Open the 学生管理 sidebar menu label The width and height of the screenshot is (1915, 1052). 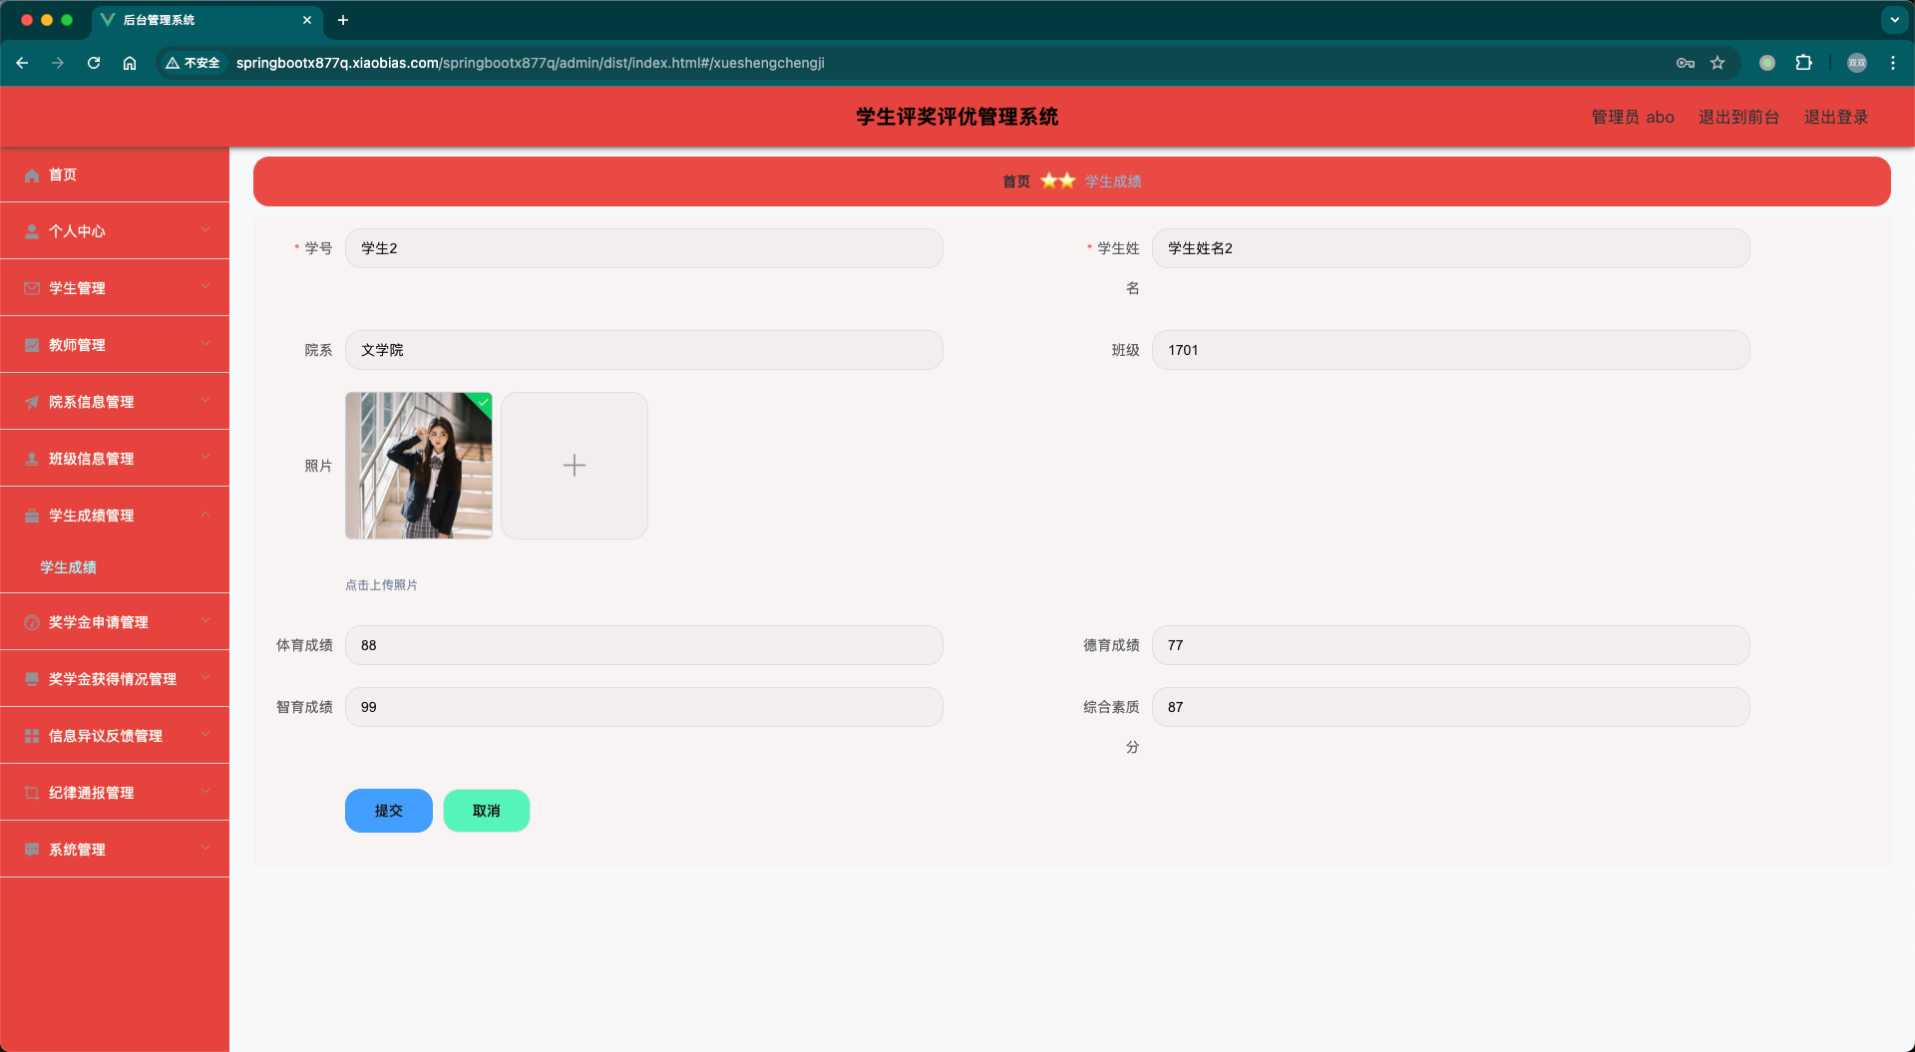[77, 288]
